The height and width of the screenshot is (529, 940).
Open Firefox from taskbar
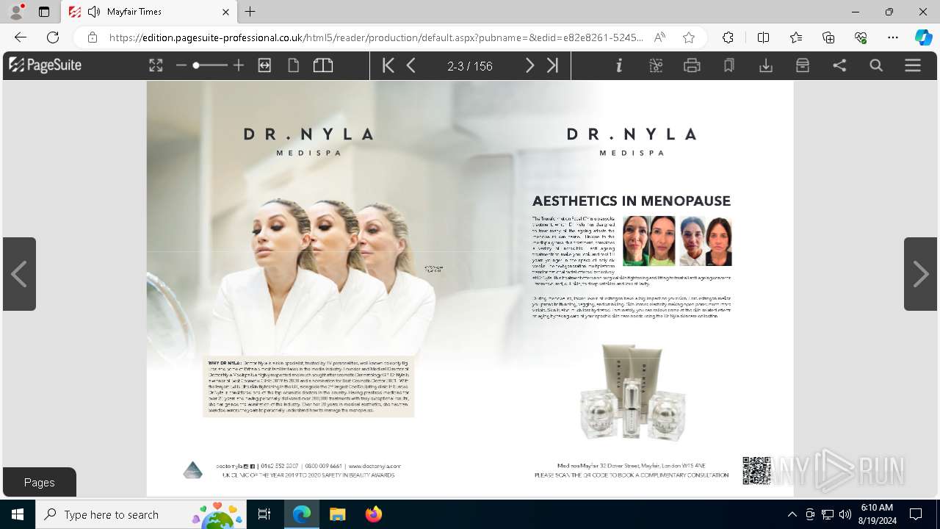(373, 514)
